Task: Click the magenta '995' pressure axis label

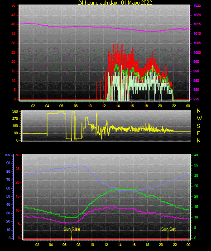Action: pos(196,62)
